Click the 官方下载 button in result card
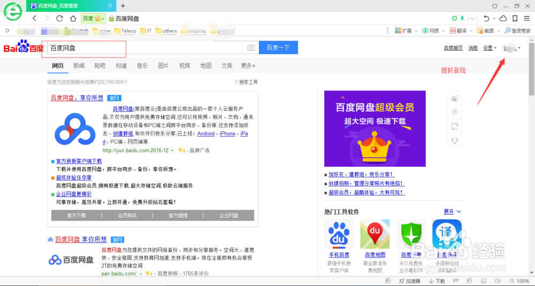535x286 pixels. click(77, 216)
